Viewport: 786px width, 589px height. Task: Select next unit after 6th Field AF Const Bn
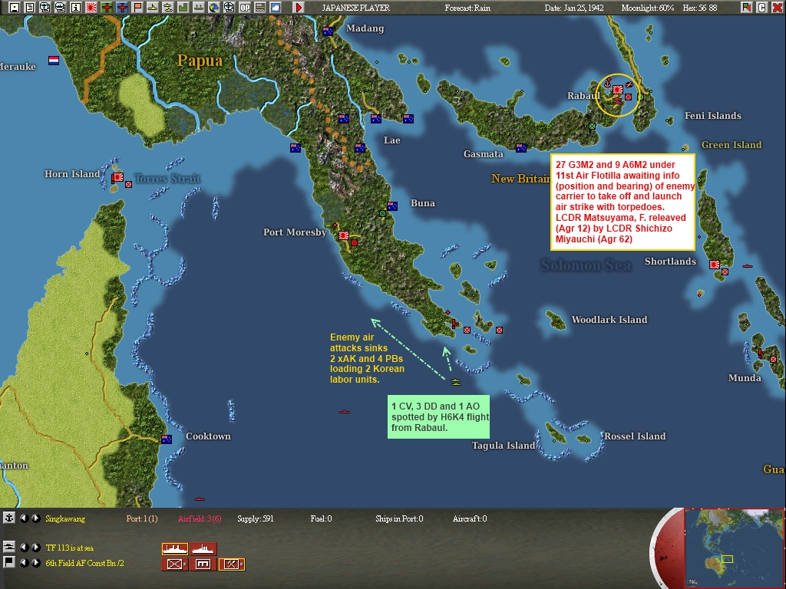pyautogui.click(x=35, y=563)
